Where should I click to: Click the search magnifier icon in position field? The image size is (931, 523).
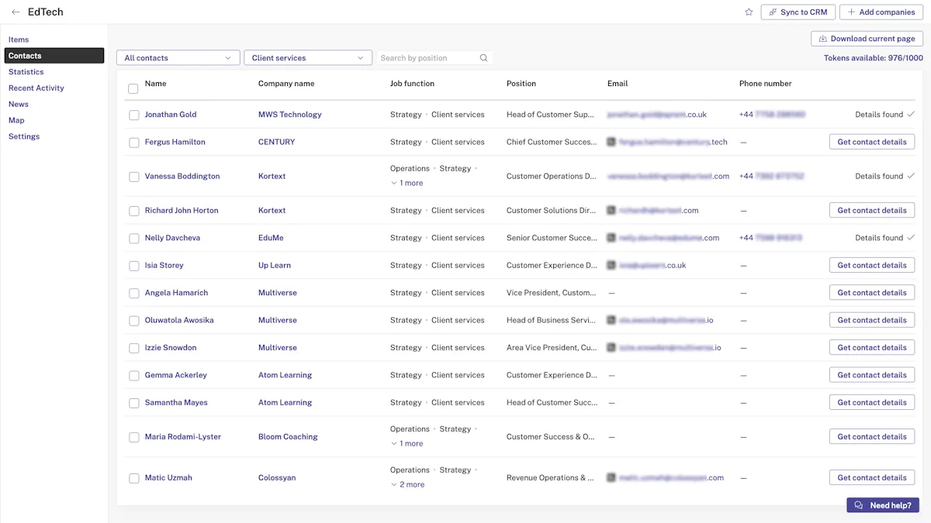click(x=484, y=58)
